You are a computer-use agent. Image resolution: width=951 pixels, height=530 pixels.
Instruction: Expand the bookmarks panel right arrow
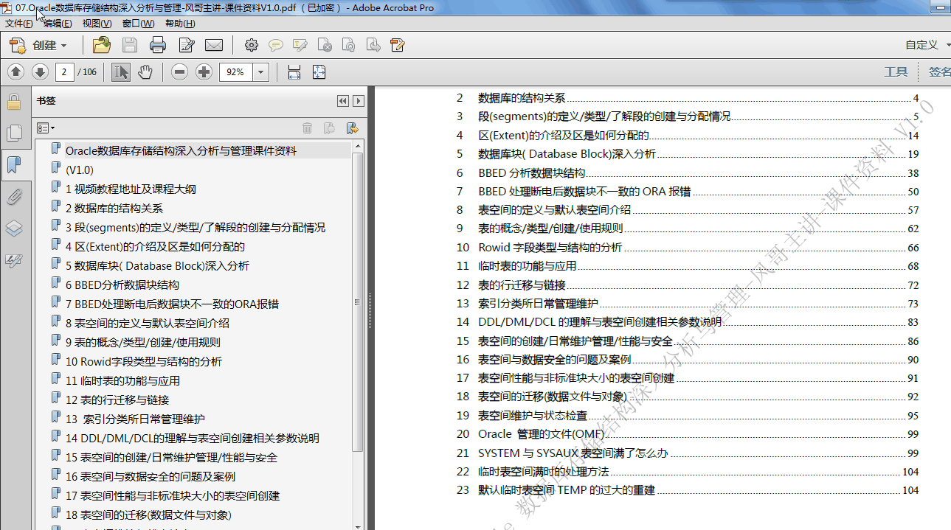click(x=359, y=101)
